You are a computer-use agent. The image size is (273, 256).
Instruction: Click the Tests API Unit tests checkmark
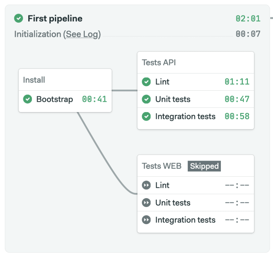146,99
